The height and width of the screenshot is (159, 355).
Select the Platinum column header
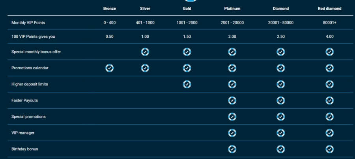click(232, 9)
